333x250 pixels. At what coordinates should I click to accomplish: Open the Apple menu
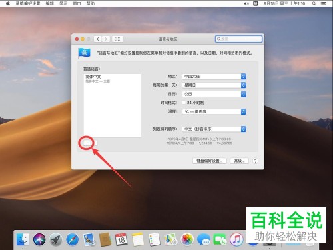[8, 3]
